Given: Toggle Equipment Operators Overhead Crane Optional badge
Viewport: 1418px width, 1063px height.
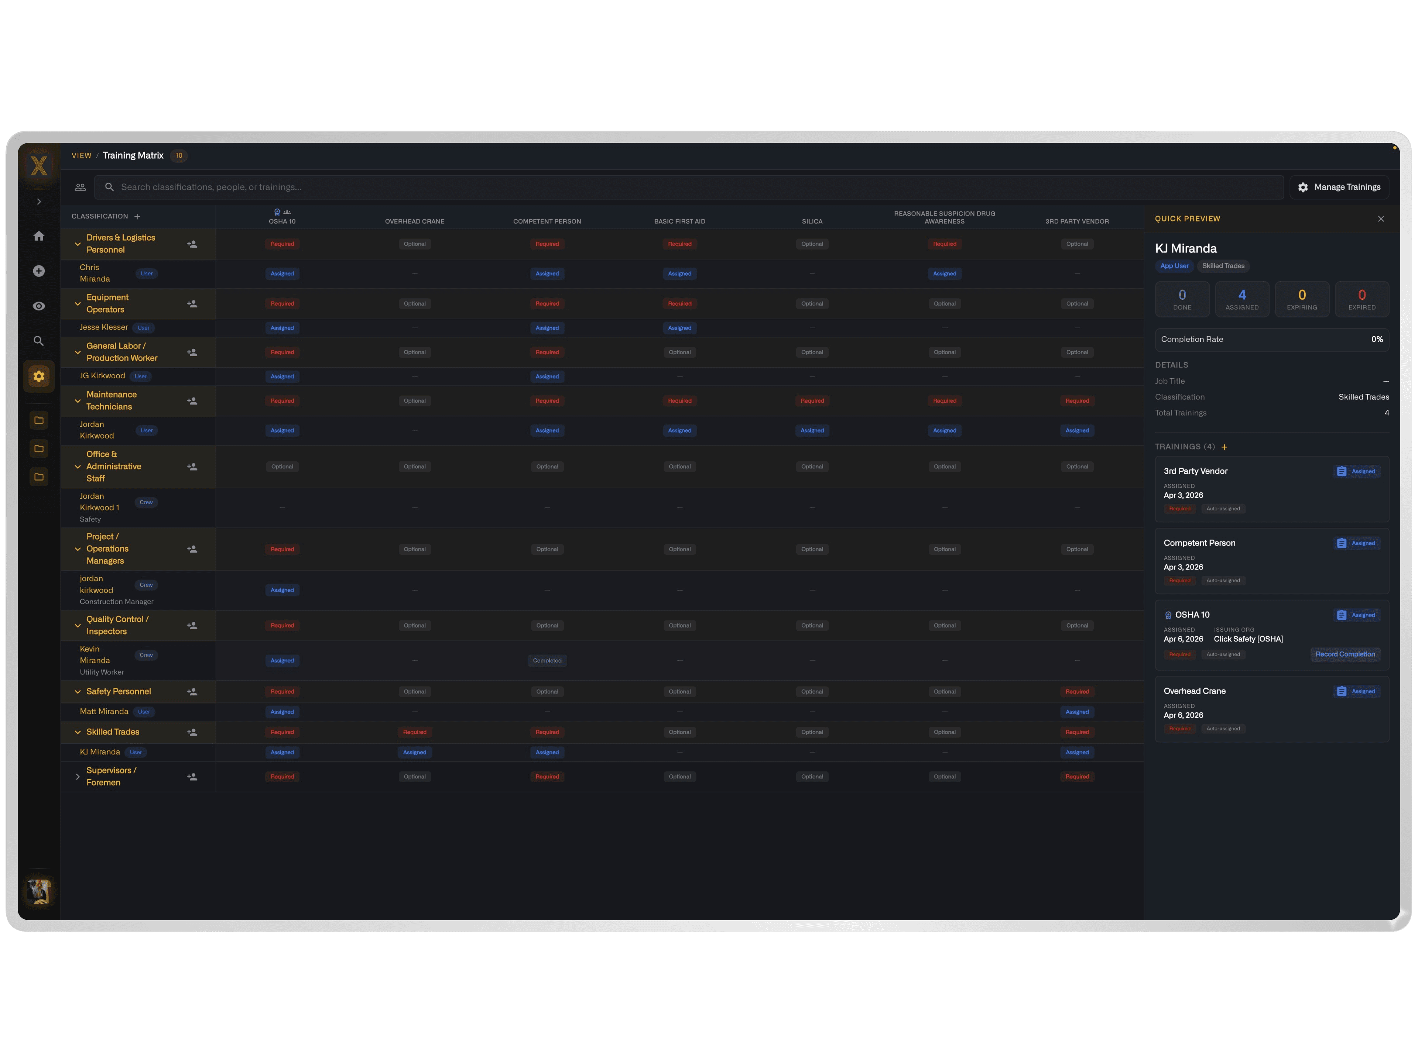Looking at the screenshot, I should tap(415, 304).
